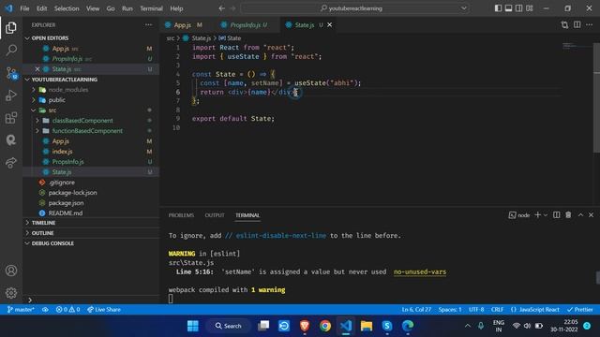
Task: Open terminal launch profile dropdown
Action: (x=546, y=215)
